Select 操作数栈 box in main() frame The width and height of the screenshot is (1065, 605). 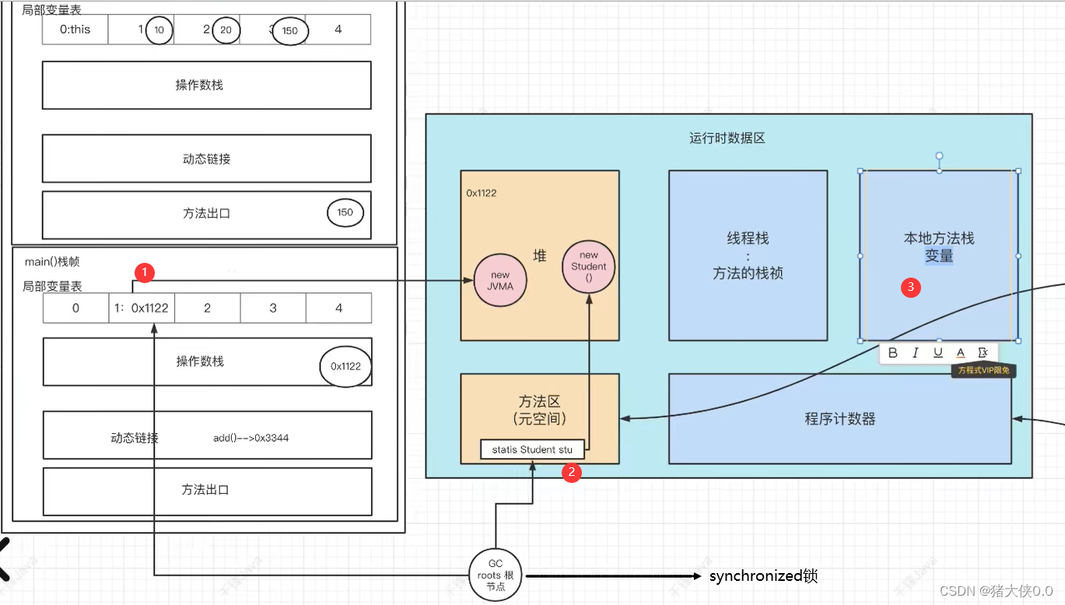point(207,362)
